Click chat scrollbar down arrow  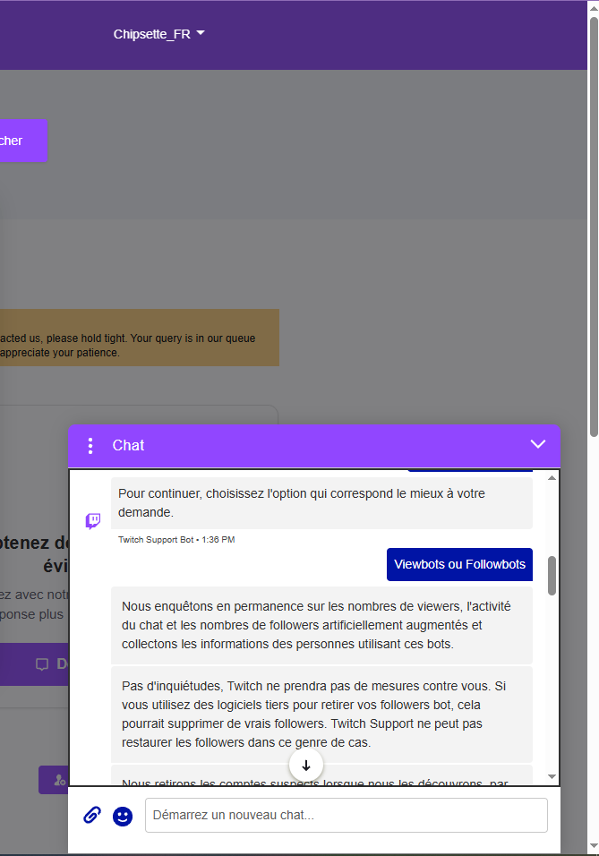(x=552, y=776)
